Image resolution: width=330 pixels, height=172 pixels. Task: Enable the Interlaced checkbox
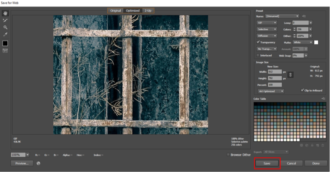(x=258, y=55)
